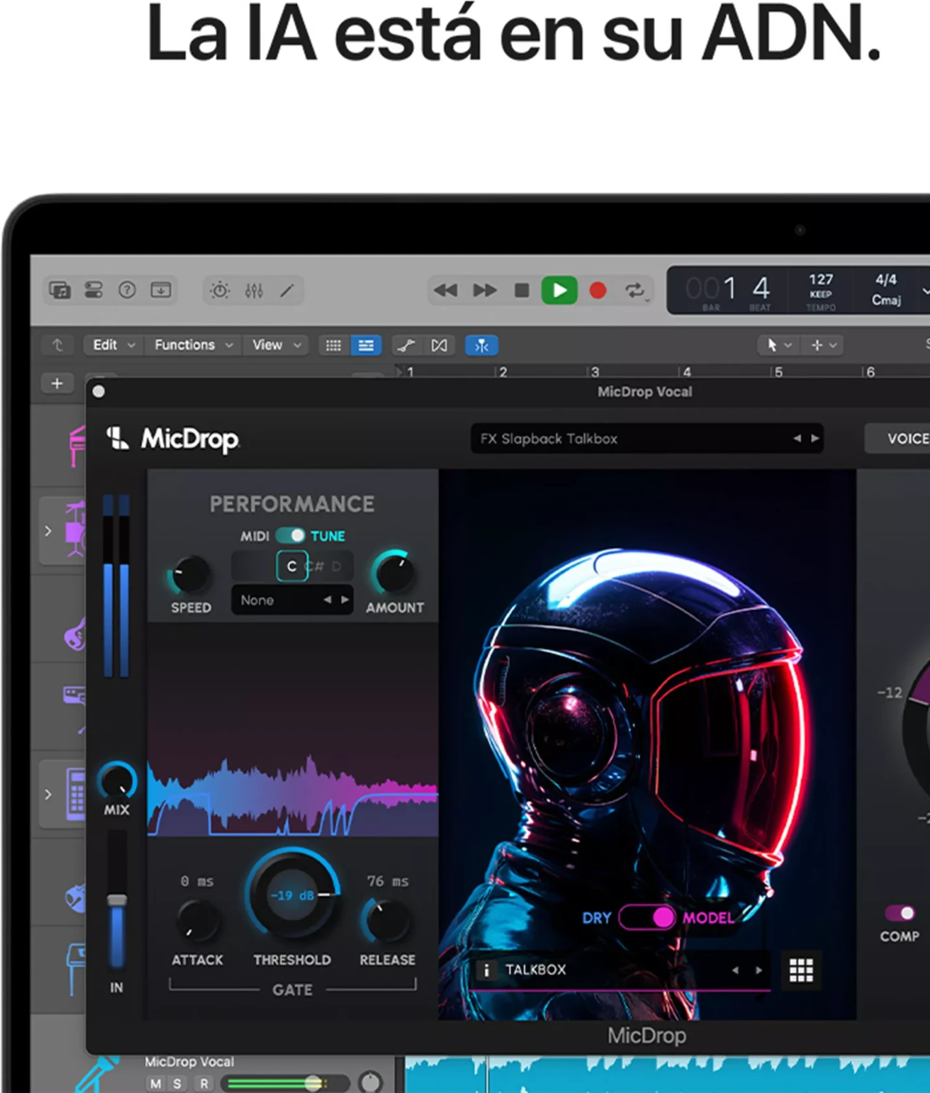The image size is (930, 1093).
Task: Switch to the grid view icon
Action: pos(334,345)
